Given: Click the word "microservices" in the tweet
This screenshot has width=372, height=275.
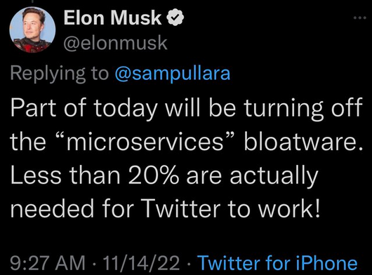Looking at the screenshot, I should (145, 142).
